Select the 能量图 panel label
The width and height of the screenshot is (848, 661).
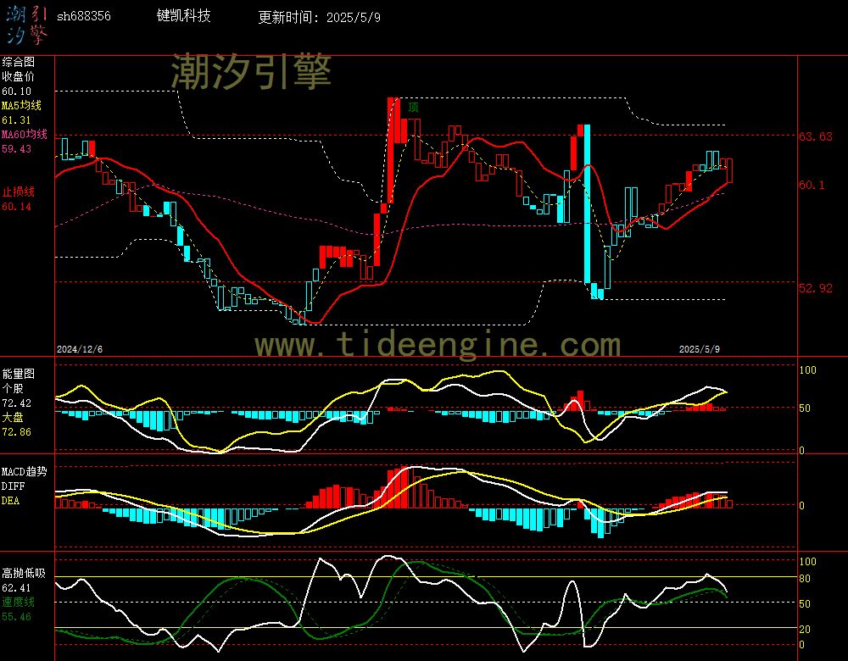click(x=18, y=374)
